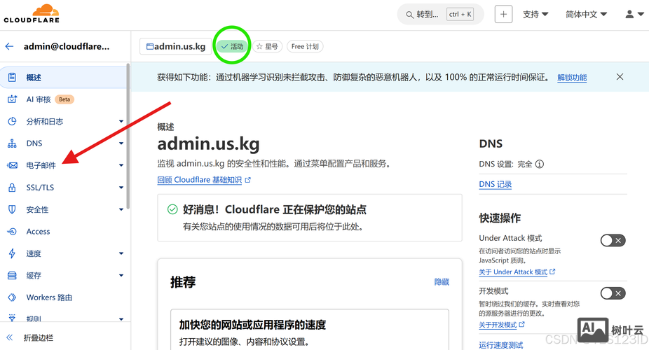This screenshot has width=649, height=350.
Task: Expand the 电子邮件 sidebar section
Action: tap(121, 166)
